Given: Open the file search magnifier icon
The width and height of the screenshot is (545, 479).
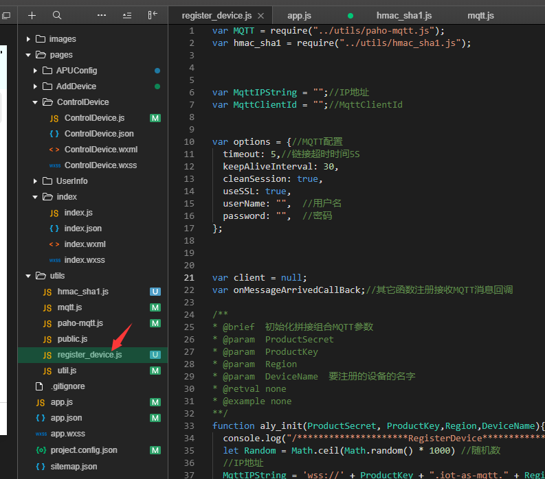Looking at the screenshot, I should [57, 15].
